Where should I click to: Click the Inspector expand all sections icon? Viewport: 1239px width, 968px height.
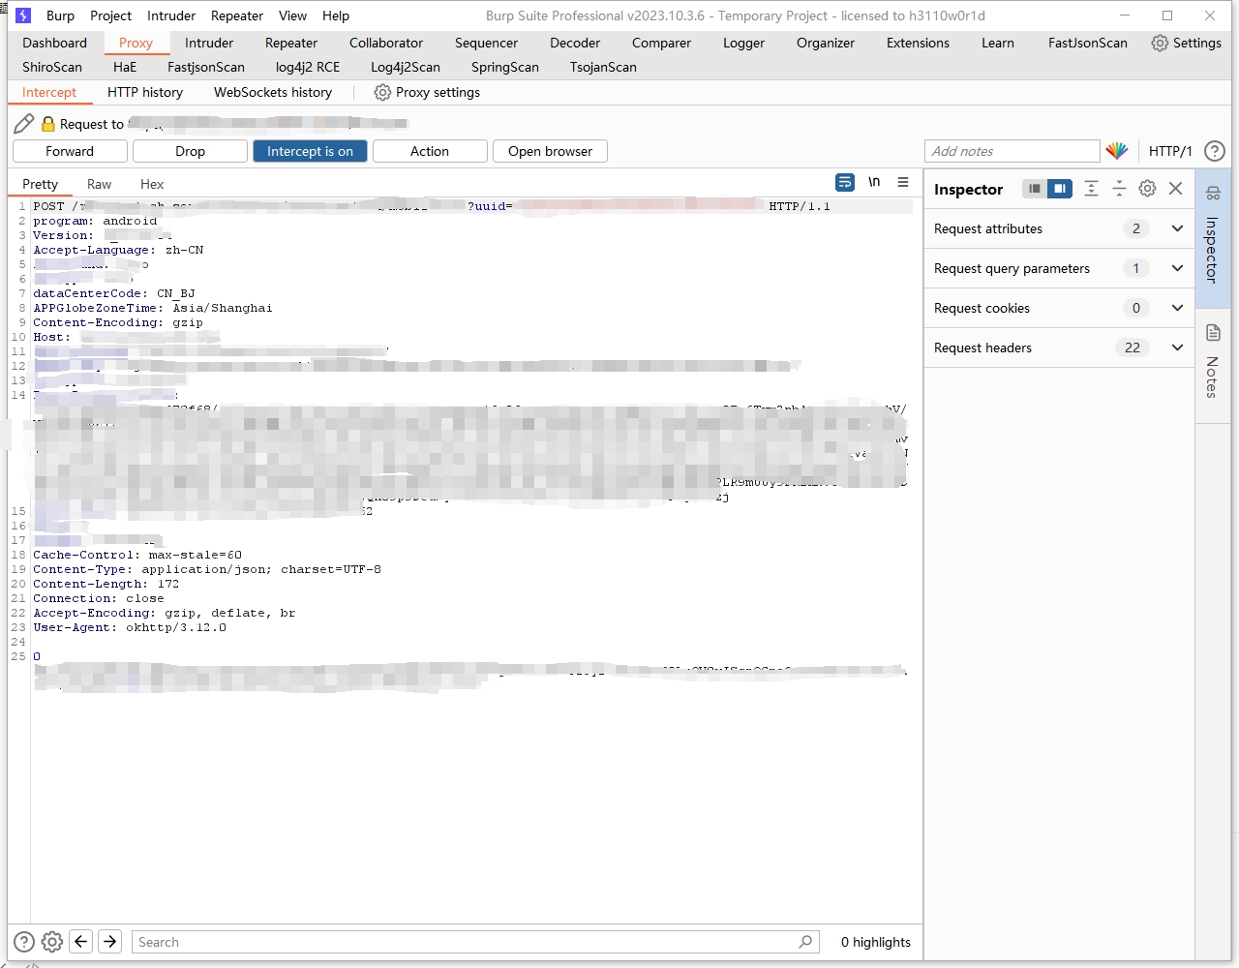point(1091,189)
